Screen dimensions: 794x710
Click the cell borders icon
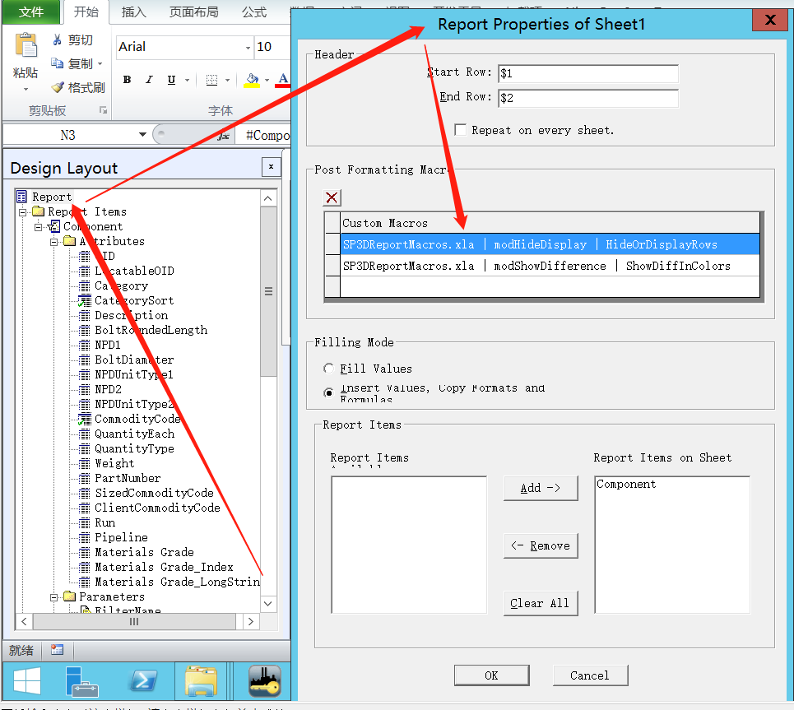click(212, 80)
